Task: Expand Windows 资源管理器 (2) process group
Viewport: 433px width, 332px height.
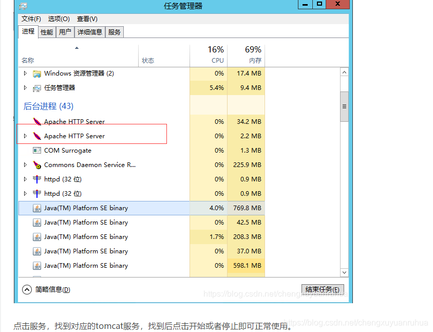Action: 25,73
